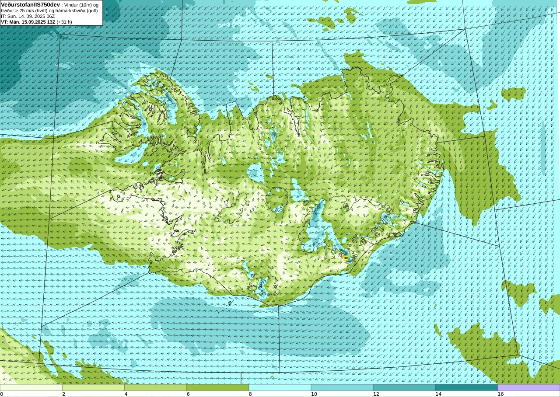Click the legend value 10
The image size is (560, 397).
tap(314, 394)
